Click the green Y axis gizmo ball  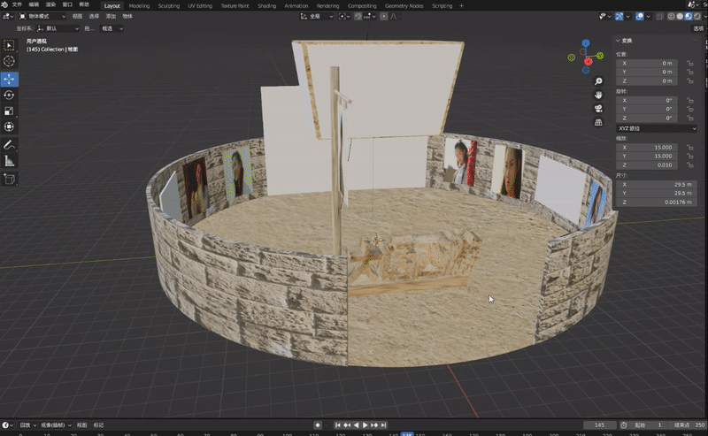pyautogui.click(x=600, y=56)
